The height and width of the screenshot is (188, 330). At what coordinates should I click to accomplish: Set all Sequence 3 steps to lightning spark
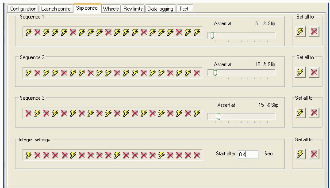pos(301,113)
